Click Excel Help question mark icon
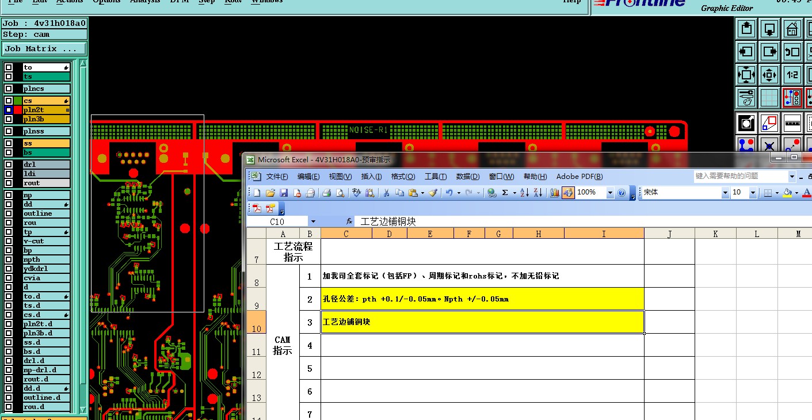 point(622,193)
